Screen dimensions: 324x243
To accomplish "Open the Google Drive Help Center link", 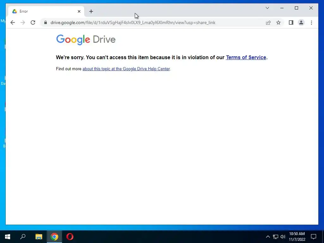I will click(x=126, y=69).
